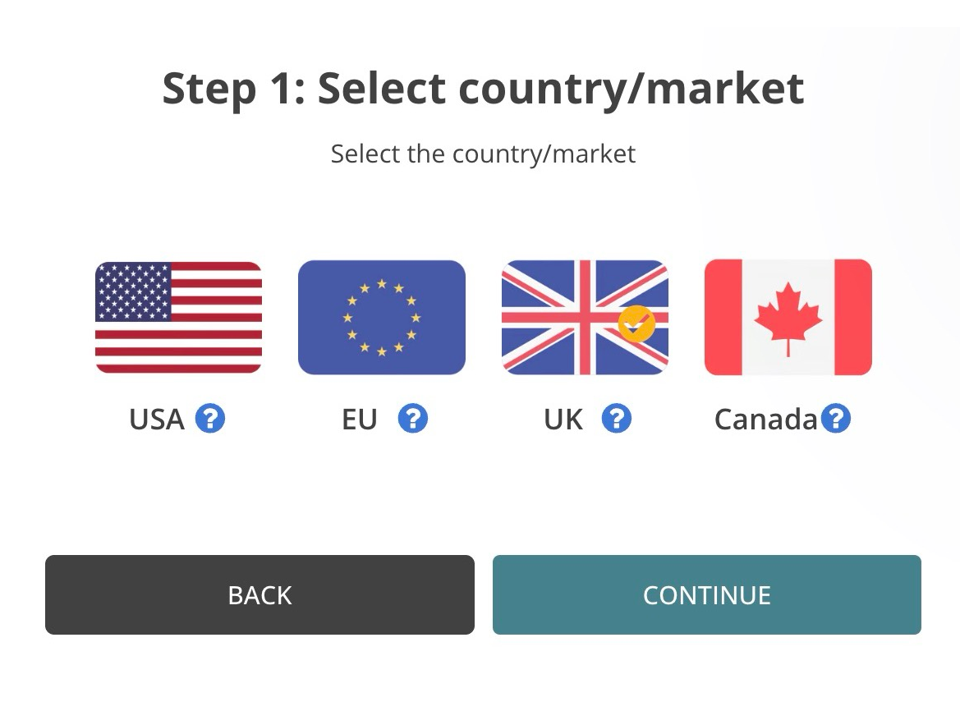Click the blue star canton of the USA flag

click(133, 291)
